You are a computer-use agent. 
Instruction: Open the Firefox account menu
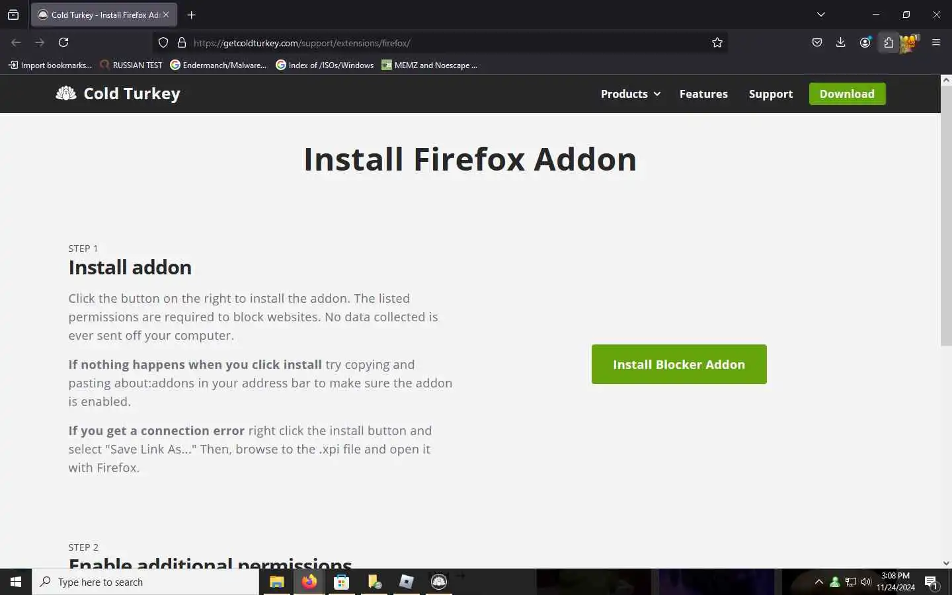[x=865, y=42]
